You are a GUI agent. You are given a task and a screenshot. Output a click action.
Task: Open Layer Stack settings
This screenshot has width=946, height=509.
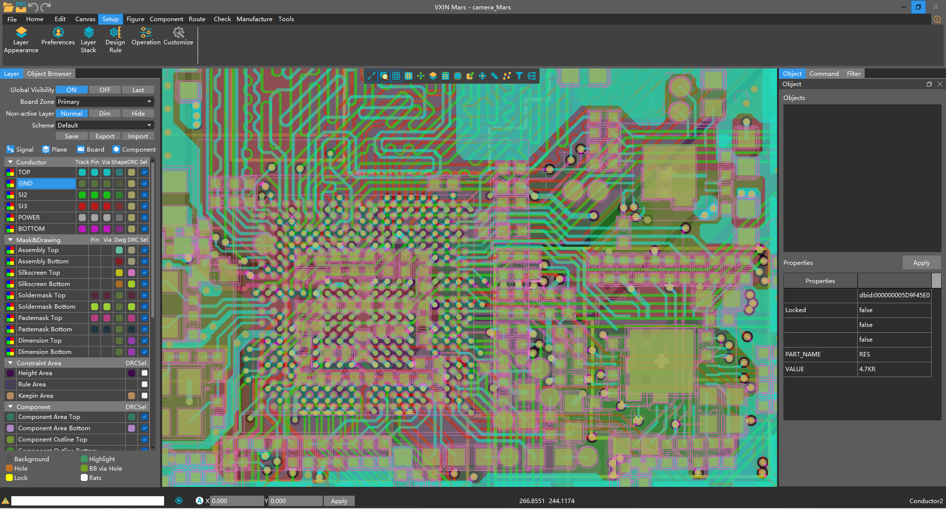coord(89,39)
